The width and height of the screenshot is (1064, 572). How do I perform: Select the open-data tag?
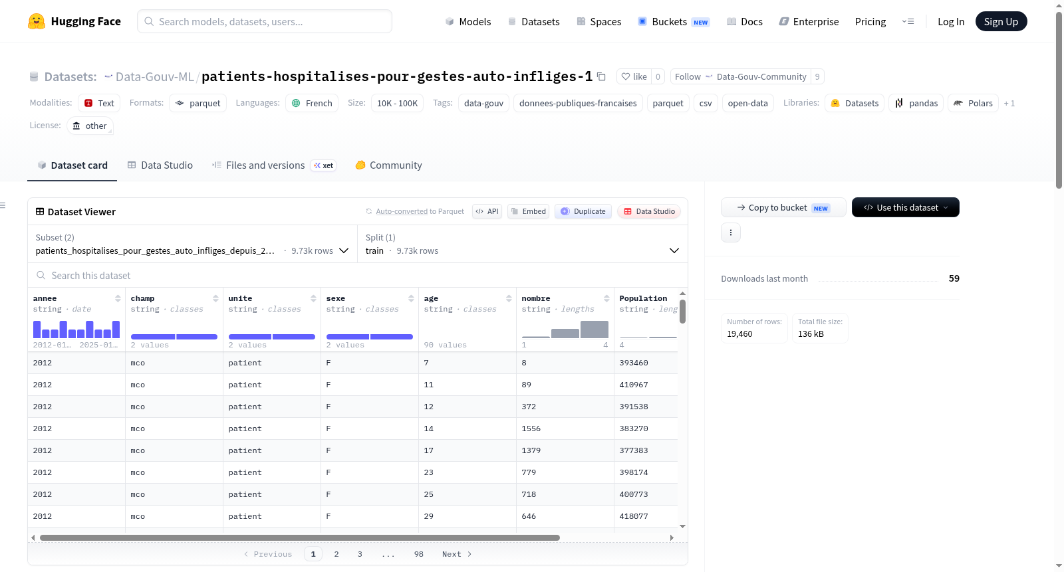747,103
